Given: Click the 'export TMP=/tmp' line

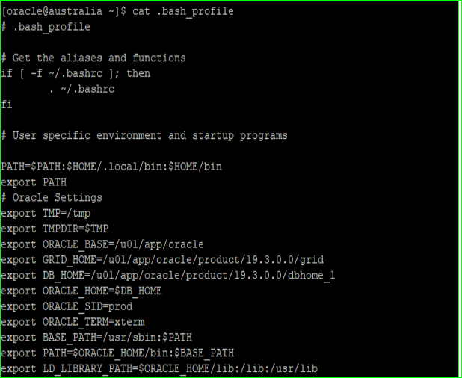Looking at the screenshot, I should (46, 213).
